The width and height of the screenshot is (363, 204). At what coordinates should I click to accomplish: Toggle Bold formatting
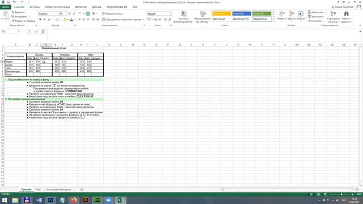click(40, 20)
